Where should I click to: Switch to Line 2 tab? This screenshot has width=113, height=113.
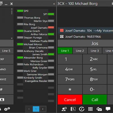click(80, 51)
